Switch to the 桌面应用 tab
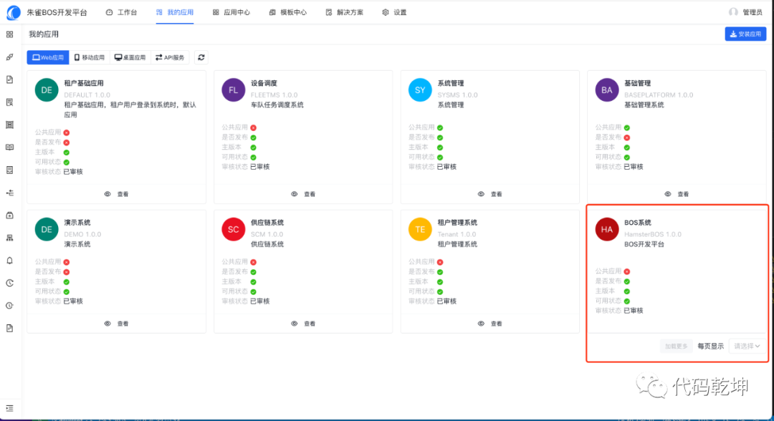 pos(130,58)
